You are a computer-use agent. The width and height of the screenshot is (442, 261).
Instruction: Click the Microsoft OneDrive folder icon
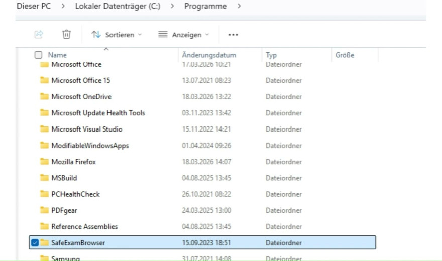coord(44,96)
